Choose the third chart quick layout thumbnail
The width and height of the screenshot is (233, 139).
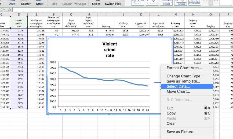coord(166,3)
